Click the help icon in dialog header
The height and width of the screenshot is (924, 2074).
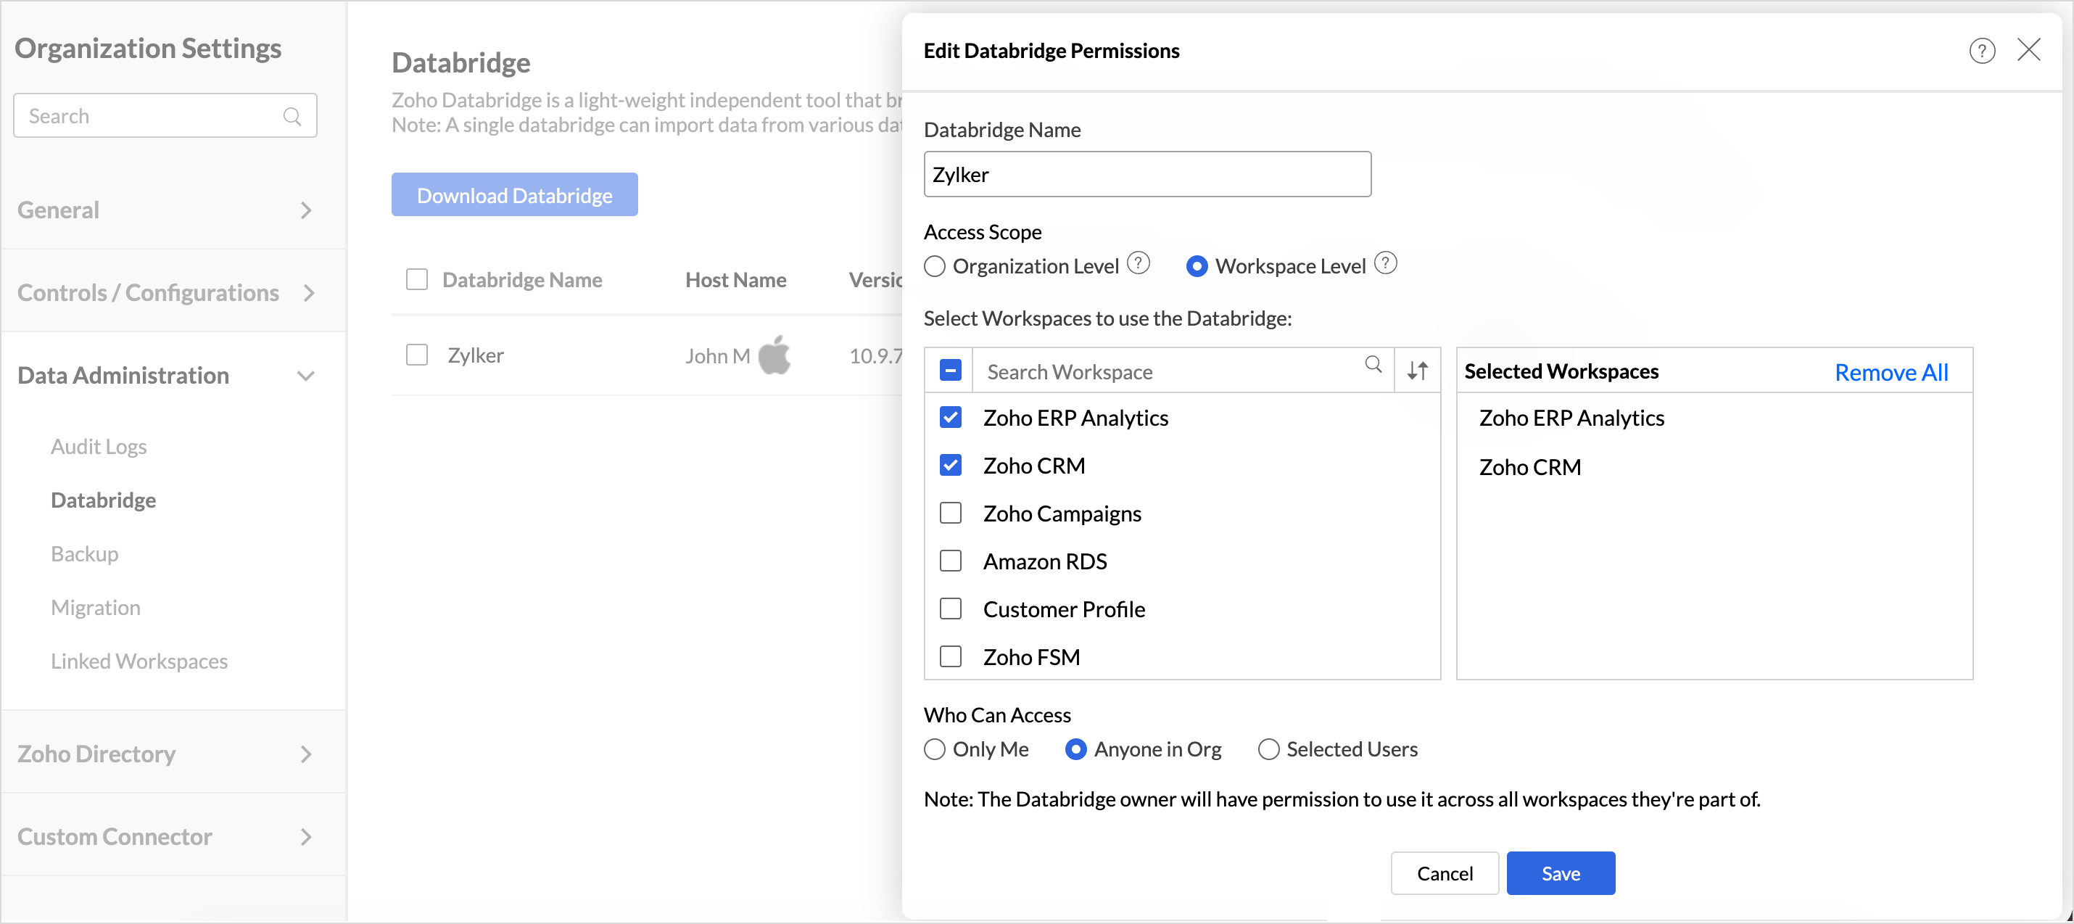point(1981,51)
